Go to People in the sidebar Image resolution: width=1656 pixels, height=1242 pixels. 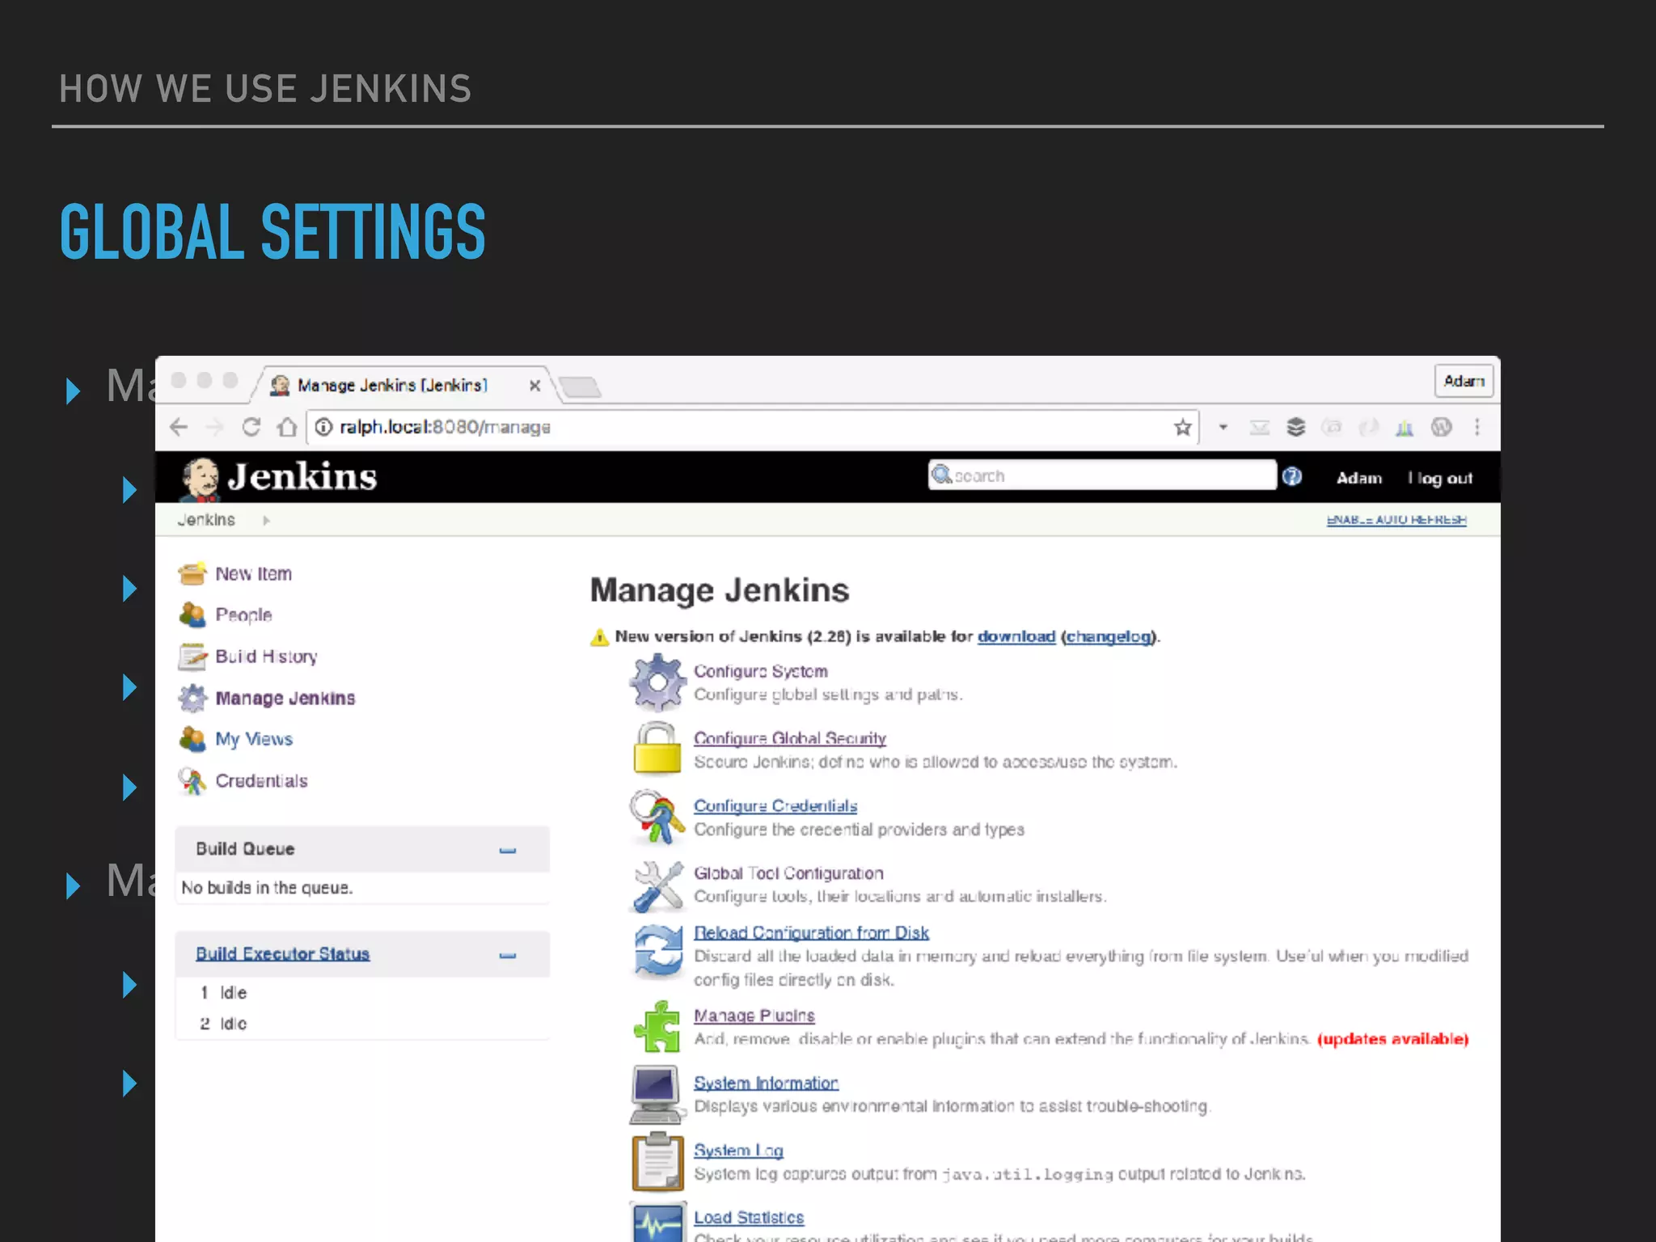click(x=243, y=615)
